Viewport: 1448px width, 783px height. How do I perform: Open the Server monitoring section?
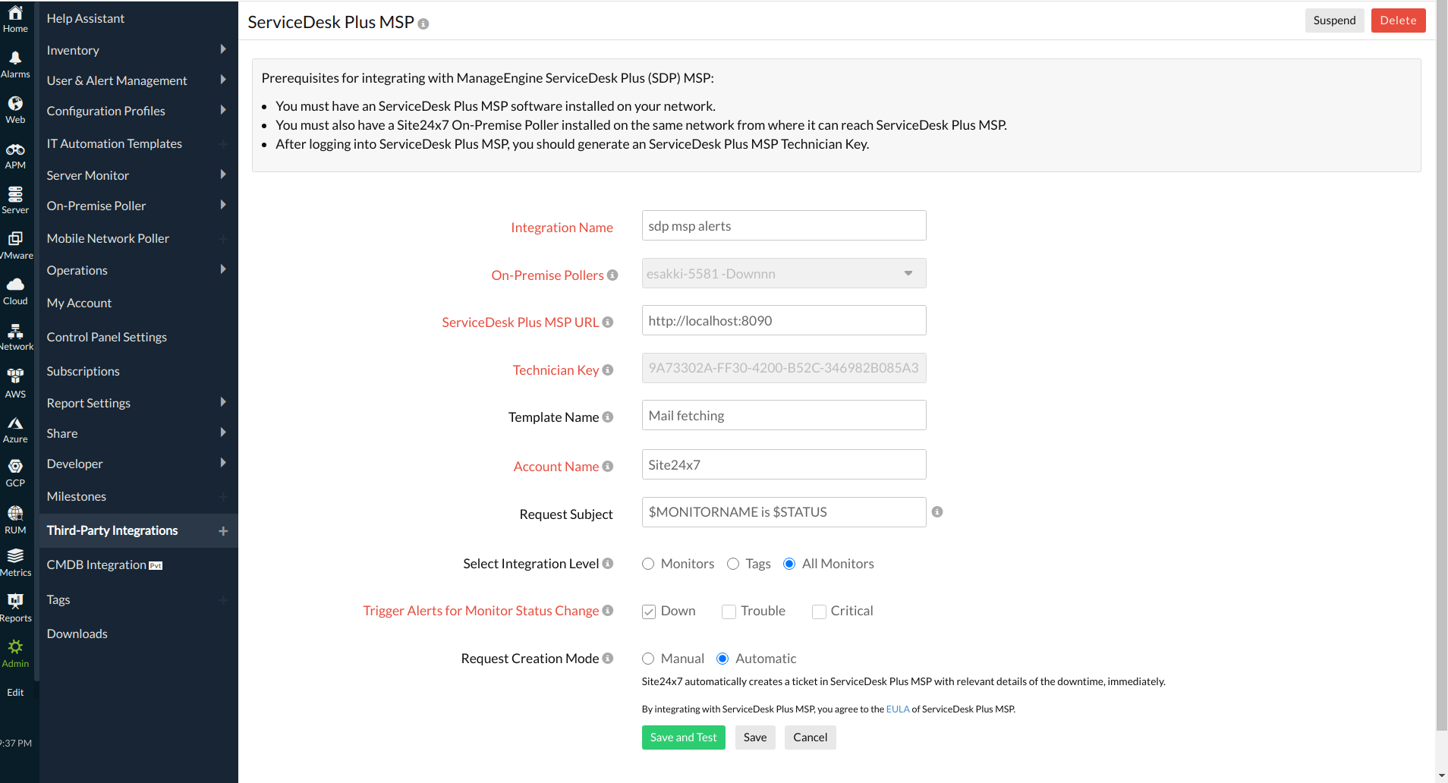(16, 200)
